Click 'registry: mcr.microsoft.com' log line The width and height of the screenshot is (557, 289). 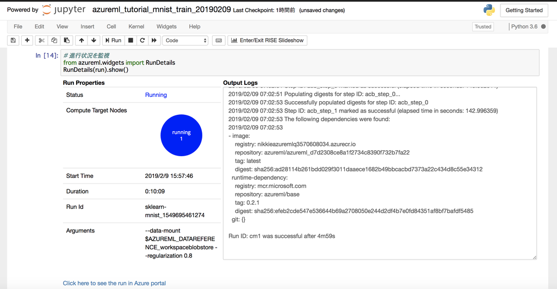pos(270,186)
